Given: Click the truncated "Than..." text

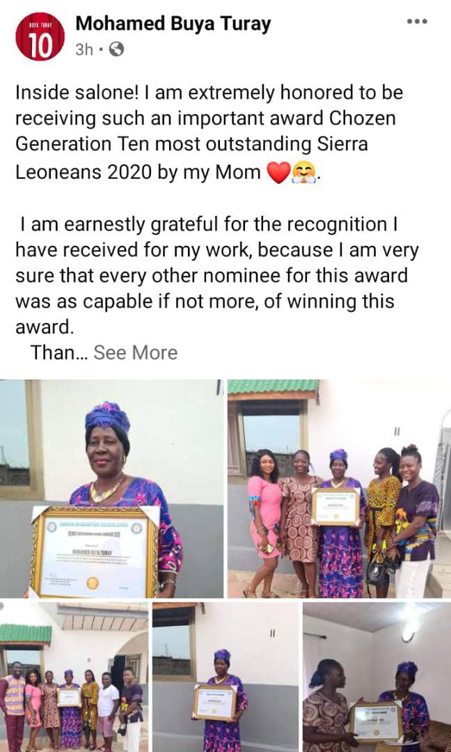Looking at the screenshot, I should [x=58, y=352].
